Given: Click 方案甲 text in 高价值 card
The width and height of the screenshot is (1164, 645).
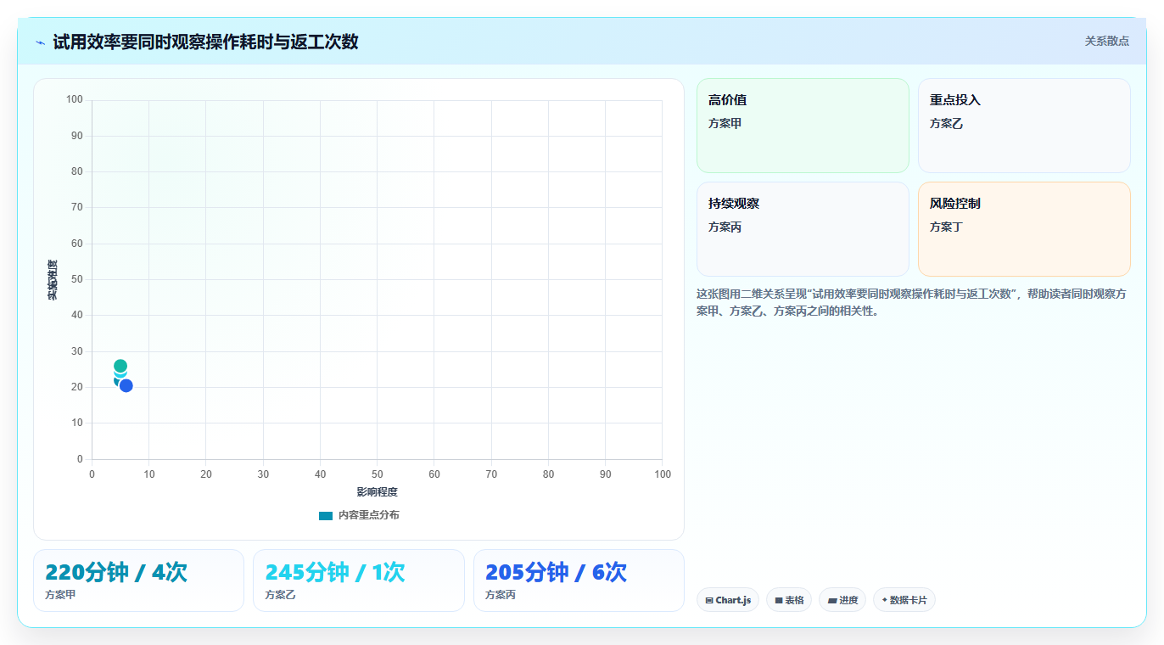Looking at the screenshot, I should 725,123.
